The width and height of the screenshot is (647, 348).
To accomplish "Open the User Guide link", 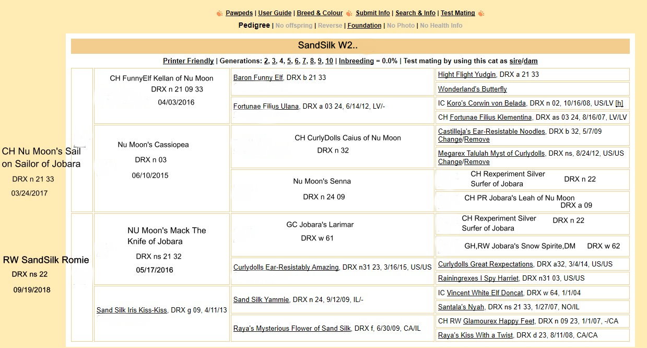I will point(275,13).
